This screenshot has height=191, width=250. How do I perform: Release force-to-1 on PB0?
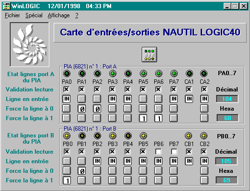[x=67, y=180]
